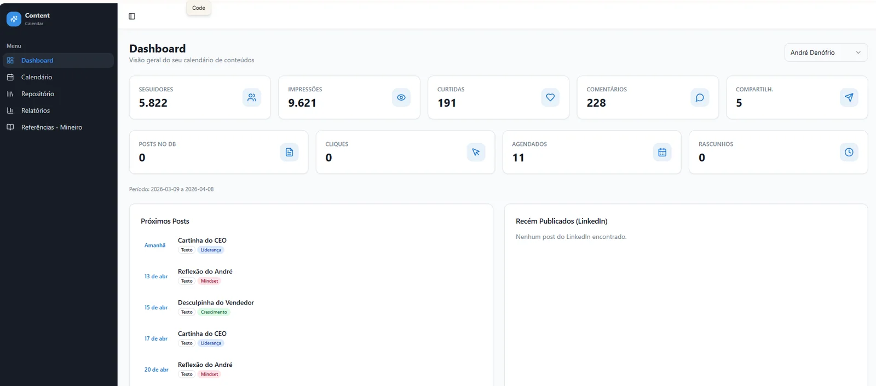Click the Crescimento tag badge
The image size is (876, 386).
pyautogui.click(x=214, y=312)
